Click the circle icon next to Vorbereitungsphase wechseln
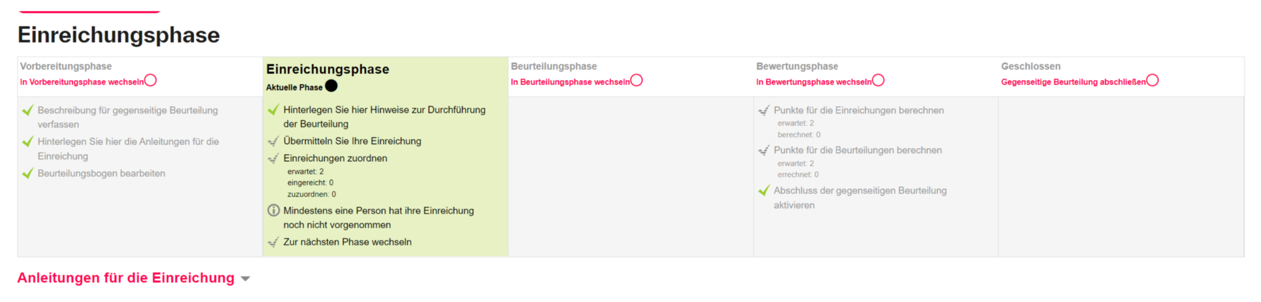The width and height of the screenshot is (1261, 302). (151, 80)
